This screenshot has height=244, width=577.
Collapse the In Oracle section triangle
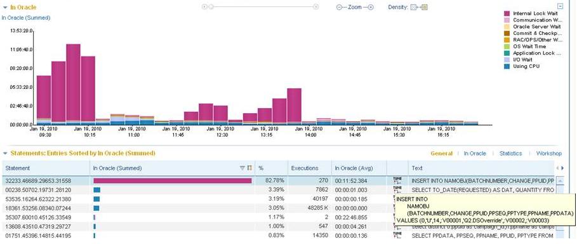coord(5,7)
